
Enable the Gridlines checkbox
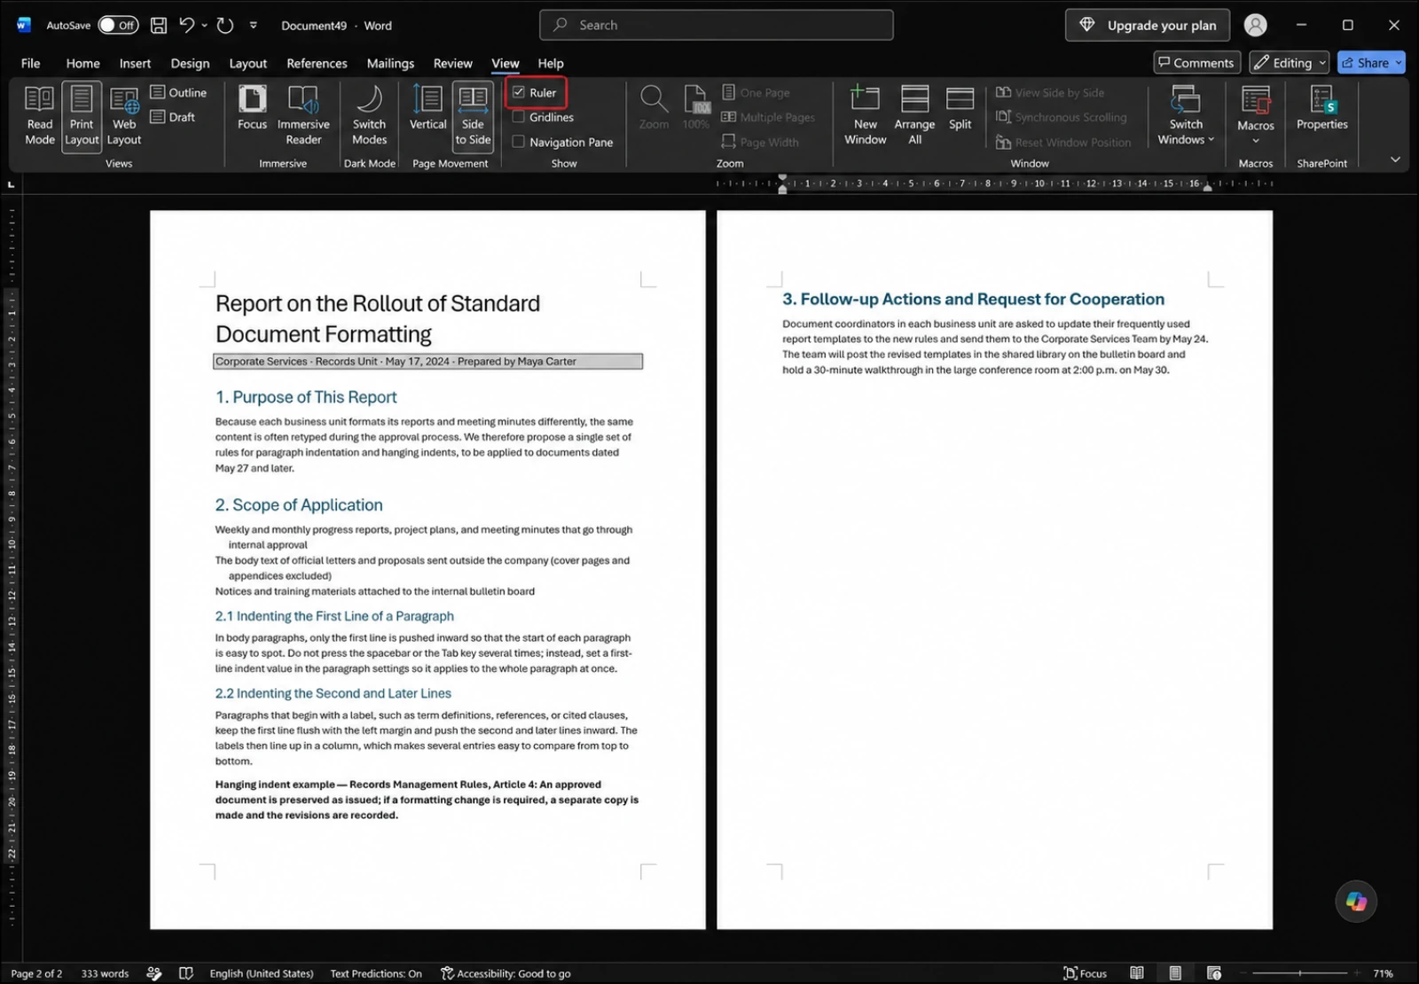[519, 117]
